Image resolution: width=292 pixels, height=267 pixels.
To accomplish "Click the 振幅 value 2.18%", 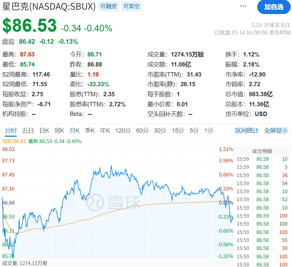I will click(251, 64).
